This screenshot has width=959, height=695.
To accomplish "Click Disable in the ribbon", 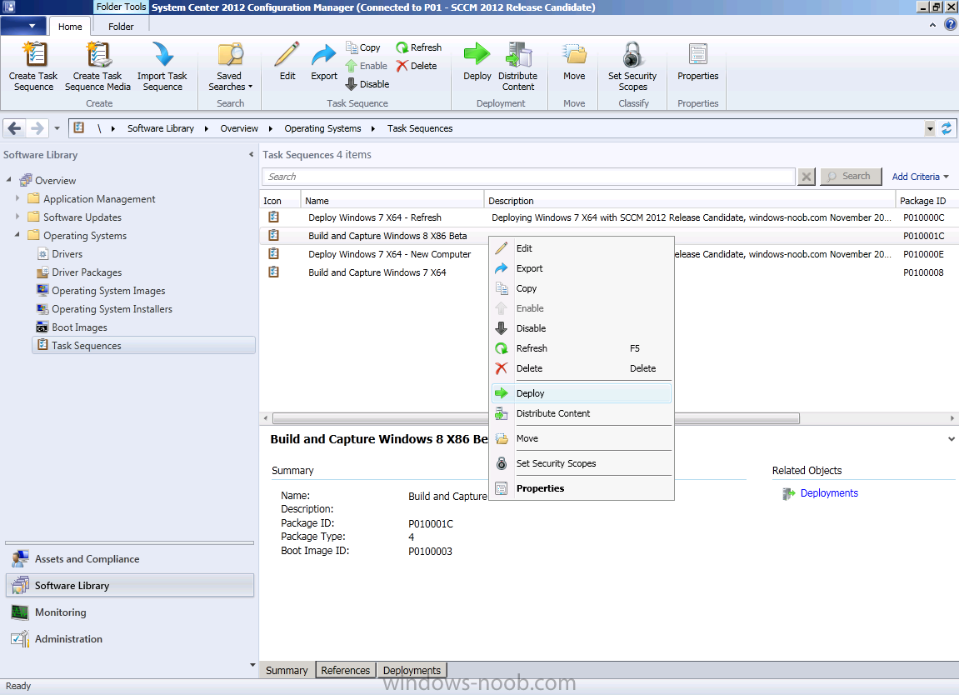I will pyautogui.click(x=367, y=84).
